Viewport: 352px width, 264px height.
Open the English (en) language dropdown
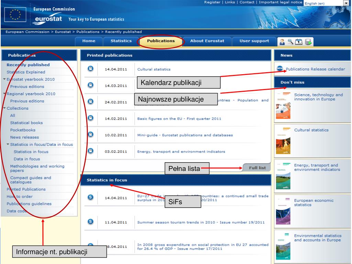(x=327, y=3)
